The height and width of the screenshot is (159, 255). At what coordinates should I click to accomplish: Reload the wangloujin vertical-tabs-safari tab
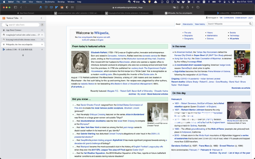pos(39,35)
